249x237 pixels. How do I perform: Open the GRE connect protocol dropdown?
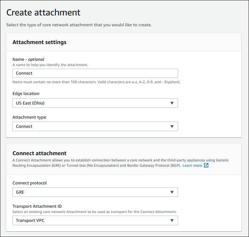point(95,192)
